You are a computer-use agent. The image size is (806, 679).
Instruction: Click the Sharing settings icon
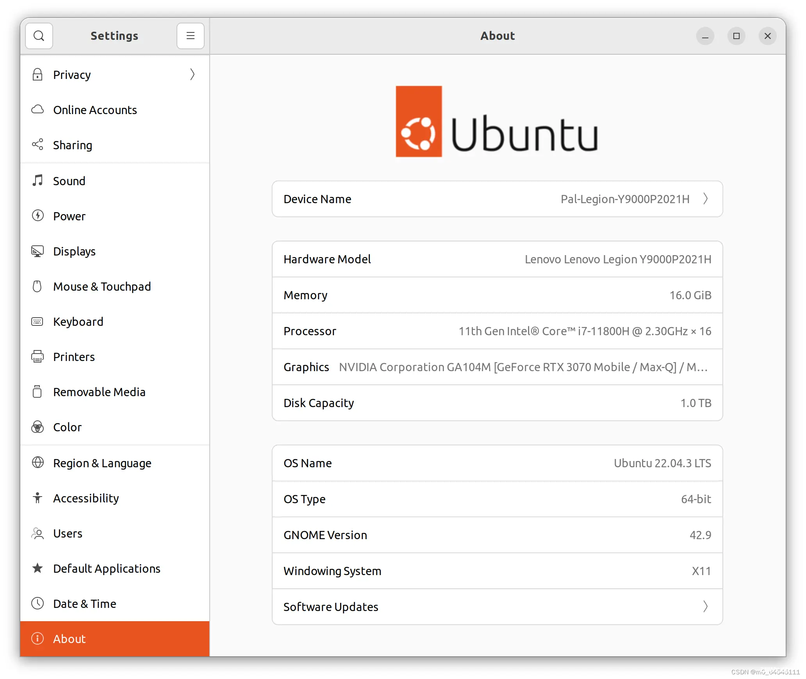pos(38,145)
